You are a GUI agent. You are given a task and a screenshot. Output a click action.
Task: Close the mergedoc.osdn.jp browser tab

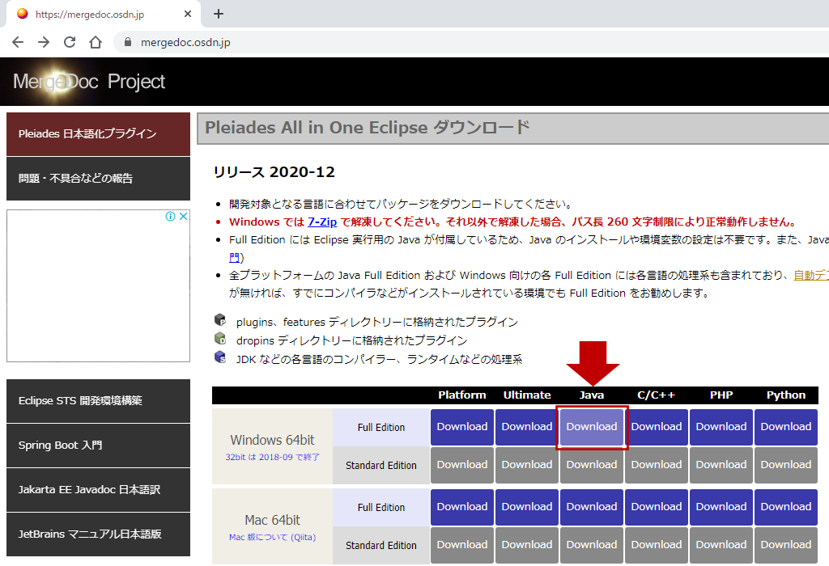188,15
